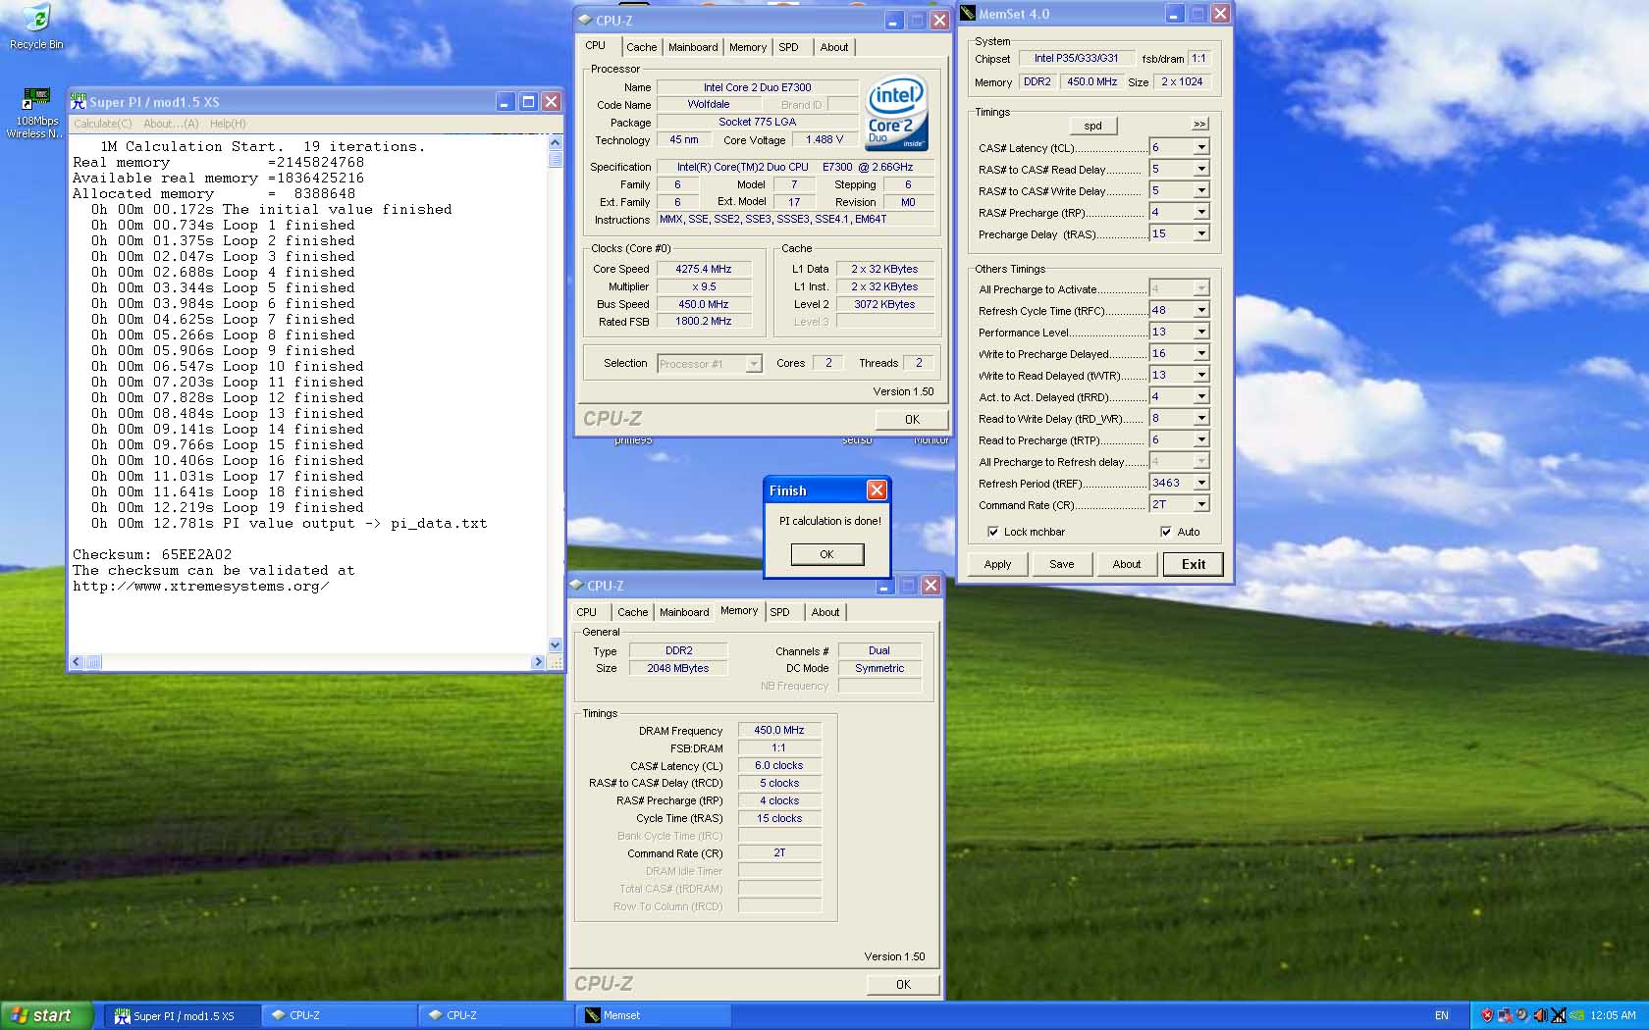Click Super PI vertical scrollbar up arrow
Image resolution: width=1649 pixels, height=1030 pixels.
point(555,142)
